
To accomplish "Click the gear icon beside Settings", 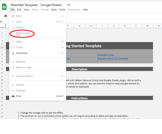I will pyautogui.click(x=13, y=91).
